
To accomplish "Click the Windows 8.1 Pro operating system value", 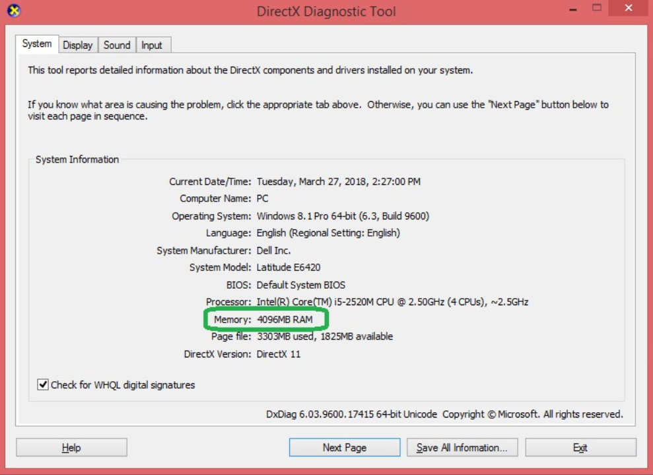I will point(343,216).
